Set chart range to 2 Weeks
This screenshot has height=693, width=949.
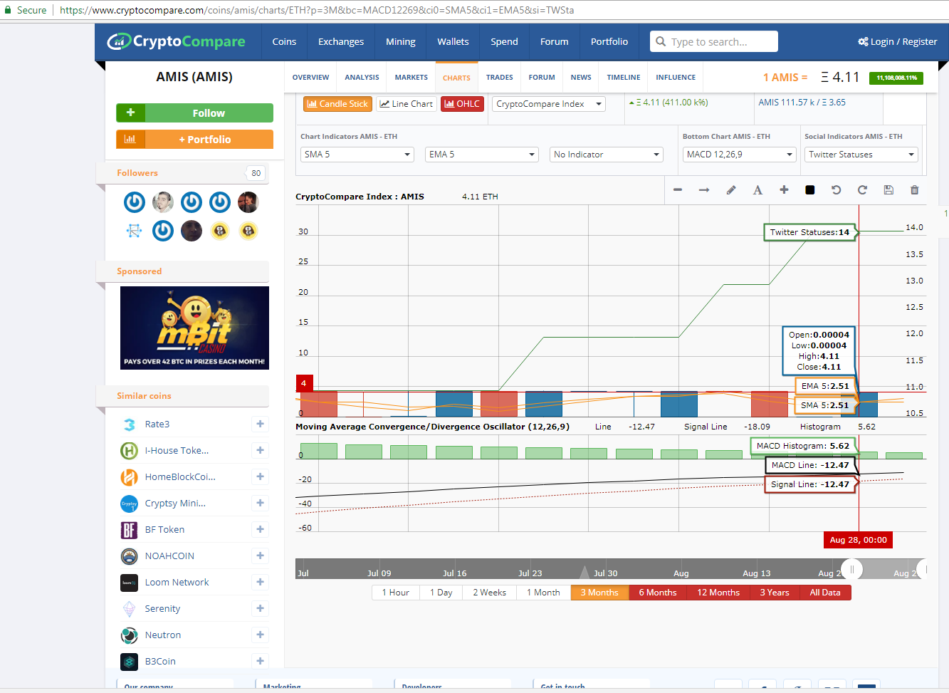tap(489, 593)
